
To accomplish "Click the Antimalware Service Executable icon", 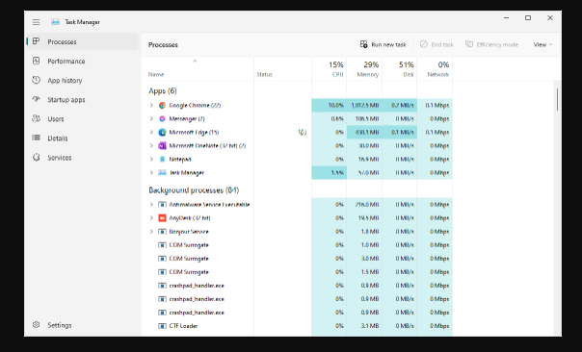I will click(x=162, y=205).
